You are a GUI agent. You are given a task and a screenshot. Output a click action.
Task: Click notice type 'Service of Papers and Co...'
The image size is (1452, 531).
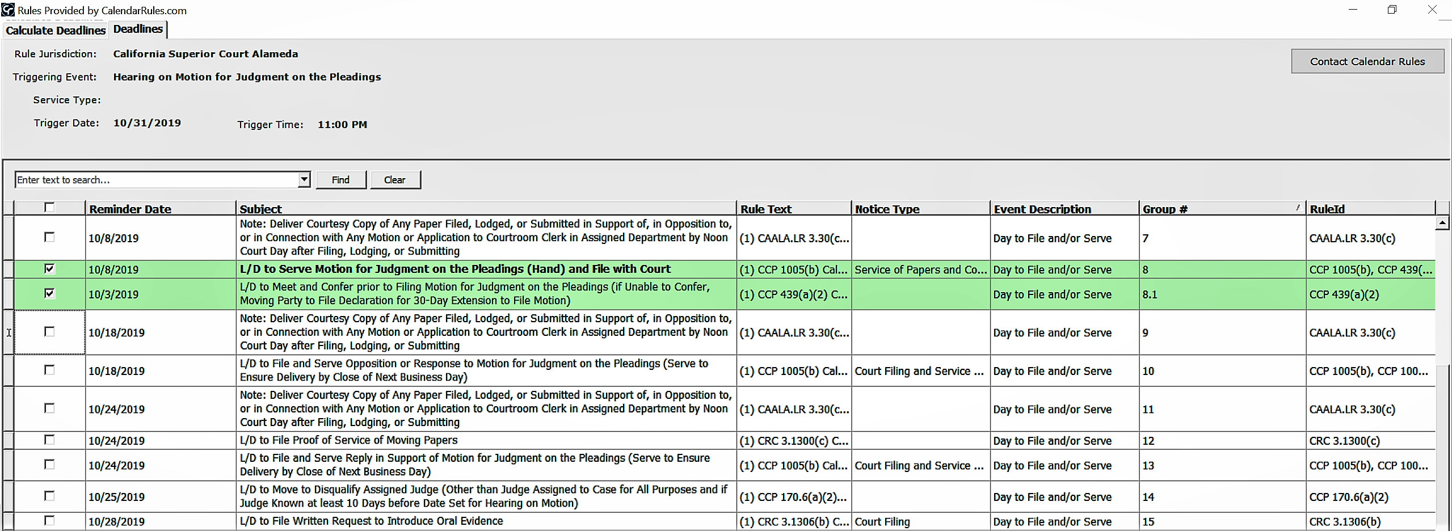click(x=920, y=269)
